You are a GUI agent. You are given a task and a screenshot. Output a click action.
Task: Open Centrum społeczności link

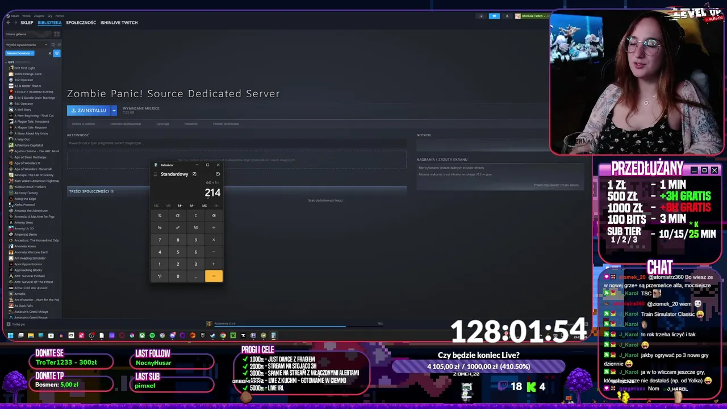tap(126, 124)
